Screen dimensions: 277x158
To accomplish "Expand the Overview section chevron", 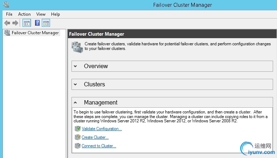I will pyautogui.click(x=75, y=66).
